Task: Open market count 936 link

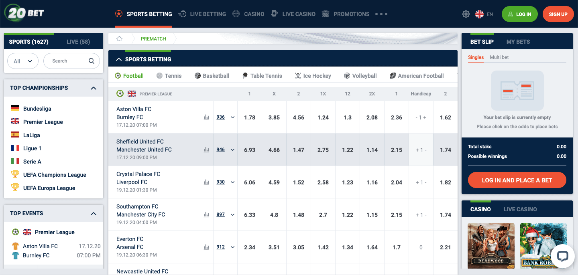Action: 221,117
